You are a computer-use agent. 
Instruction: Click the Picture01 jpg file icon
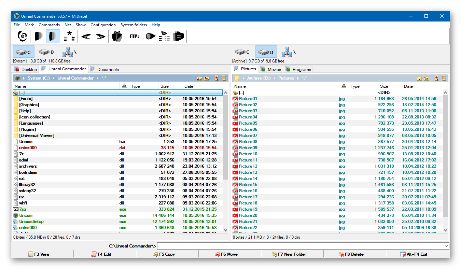[x=235, y=99]
